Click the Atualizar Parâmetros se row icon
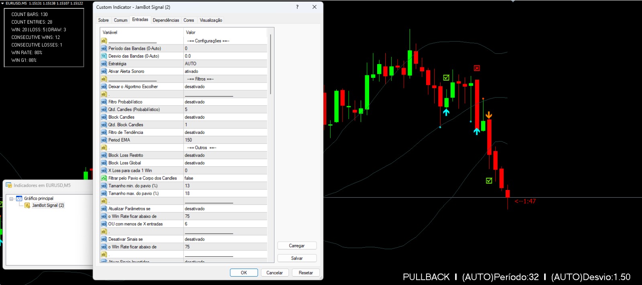 tap(104, 209)
